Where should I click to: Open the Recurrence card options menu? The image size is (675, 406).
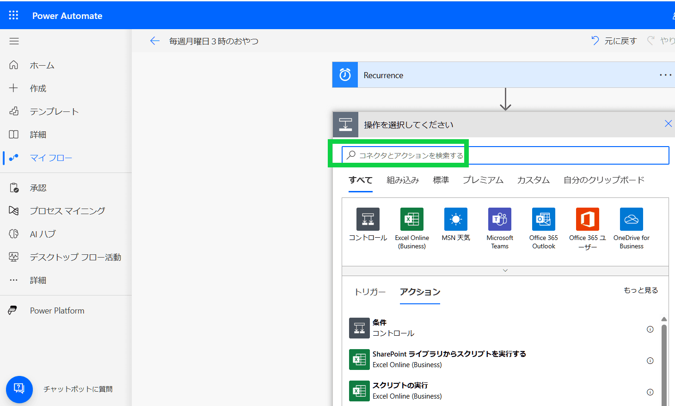(x=665, y=74)
